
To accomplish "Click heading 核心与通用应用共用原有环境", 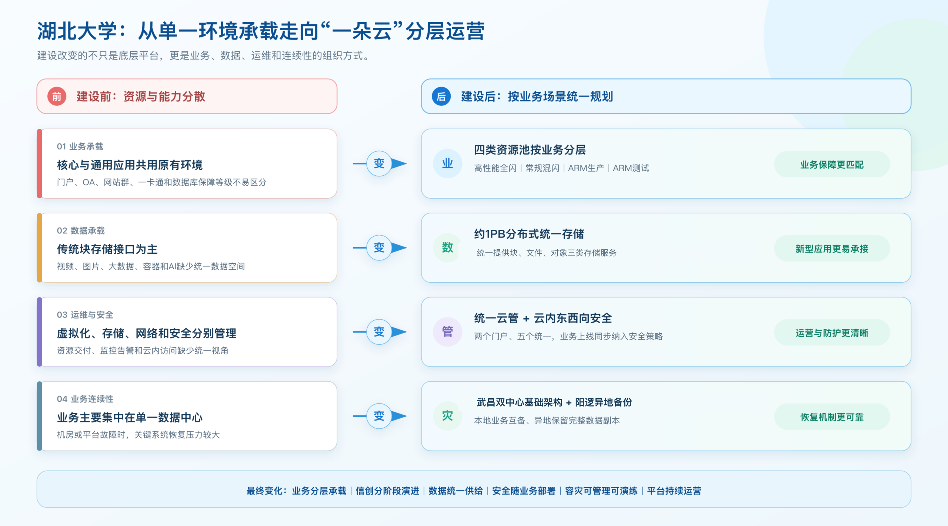I will coord(130,165).
